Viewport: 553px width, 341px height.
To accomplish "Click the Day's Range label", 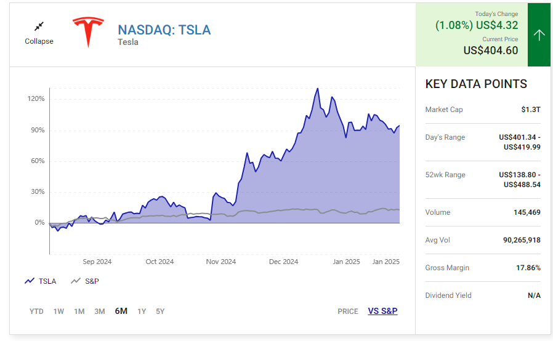I will click(x=445, y=137).
